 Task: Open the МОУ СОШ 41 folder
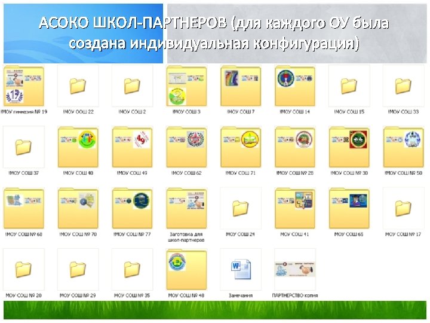295,209
